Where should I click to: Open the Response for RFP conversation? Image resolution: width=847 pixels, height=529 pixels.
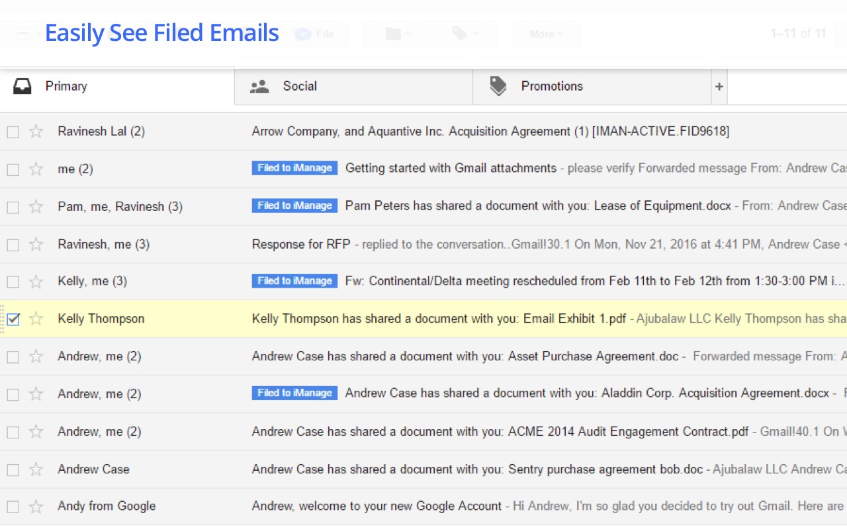coord(300,243)
